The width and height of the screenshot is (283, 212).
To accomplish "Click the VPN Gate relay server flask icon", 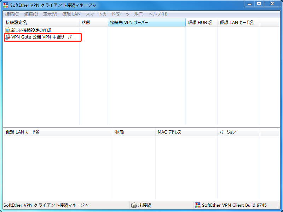I will pos(8,37).
